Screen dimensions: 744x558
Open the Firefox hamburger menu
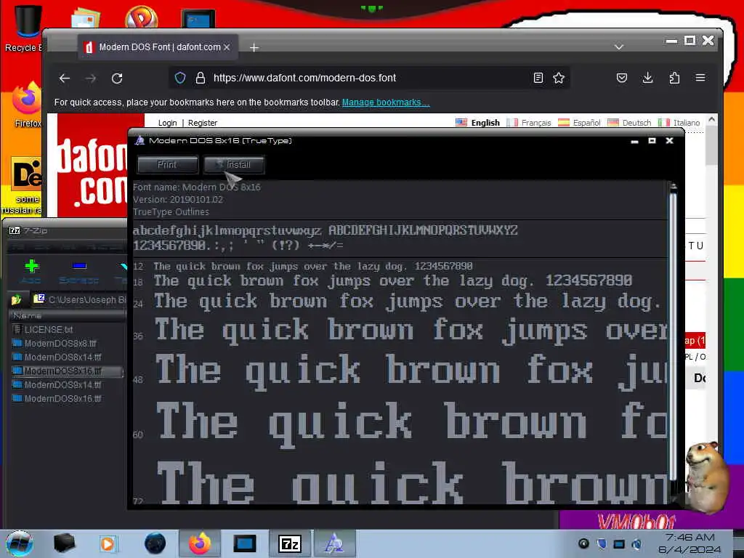(x=700, y=78)
